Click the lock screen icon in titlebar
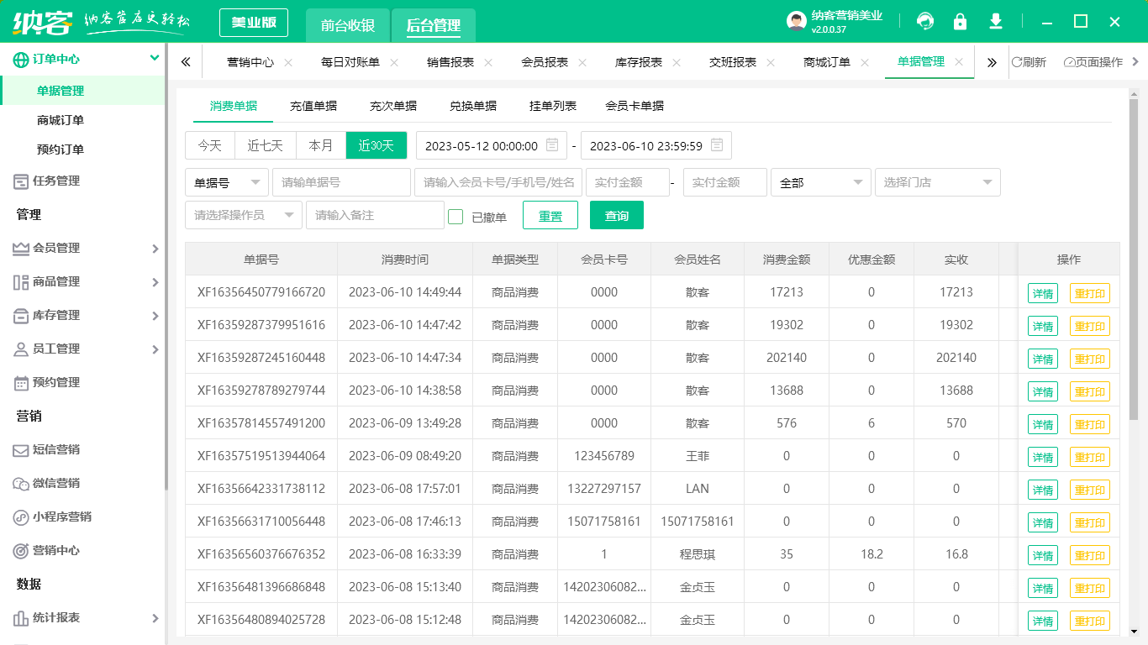The height and width of the screenshot is (645, 1148). click(x=960, y=20)
